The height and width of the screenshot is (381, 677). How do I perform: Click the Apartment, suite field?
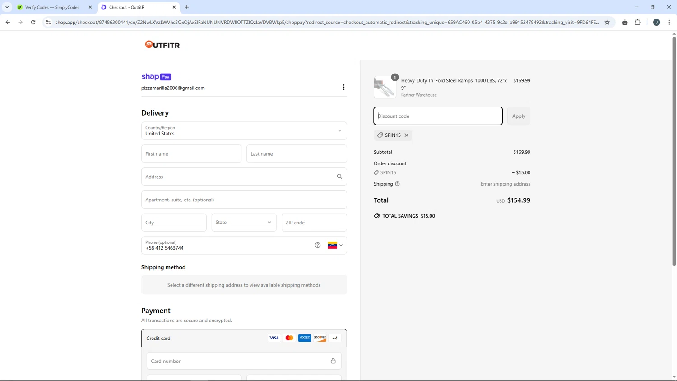[x=244, y=200]
